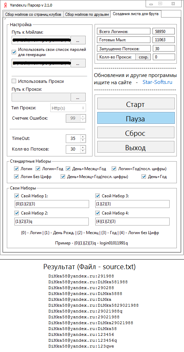184x352 pixels.
Task: Open the Star-Softs.ru link
Action: click(x=157, y=82)
